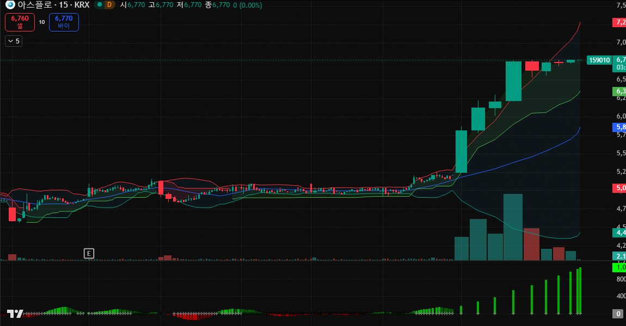Collapse the indicator legend chevron showing 5
The image size is (626, 326).
pyautogui.click(x=14, y=41)
